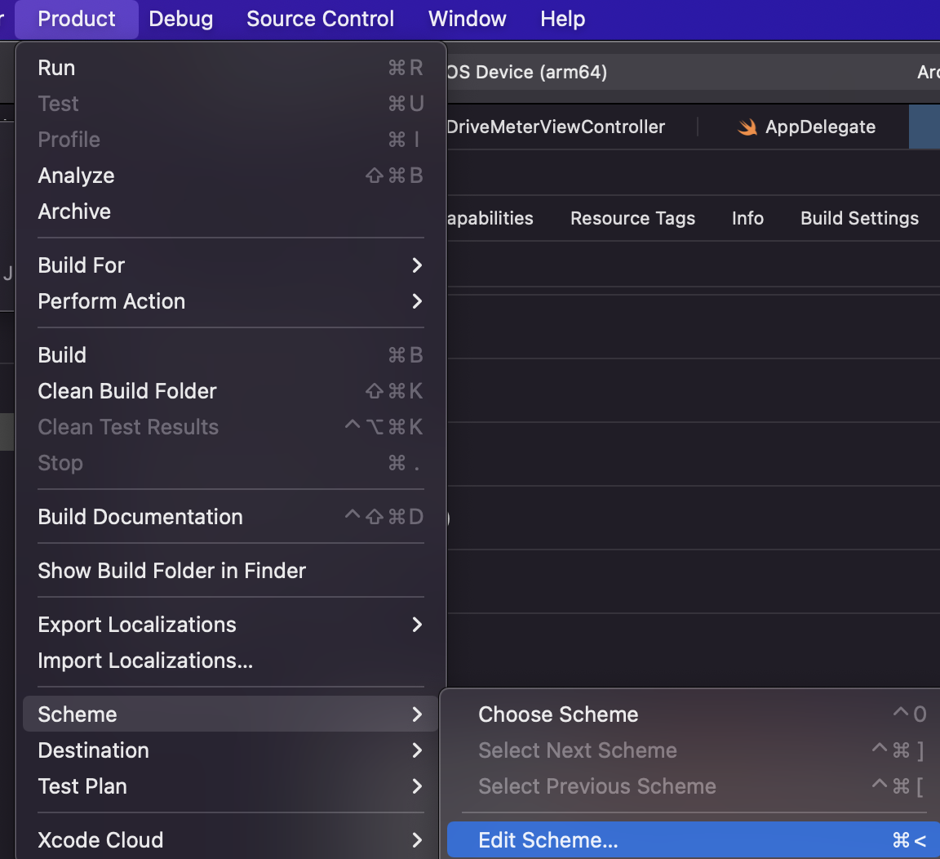This screenshot has width=940, height=859.
Task: Switch to the AppDelegate editor tab
Action: 805,127
